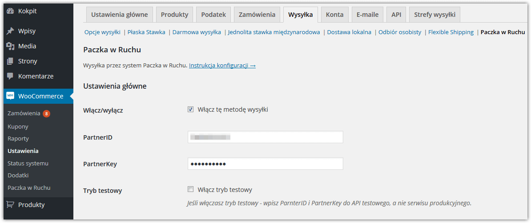Open the Zamówienia settings tab
The height and width of the screenshot is (223, 531).
(x=257, y=15)
